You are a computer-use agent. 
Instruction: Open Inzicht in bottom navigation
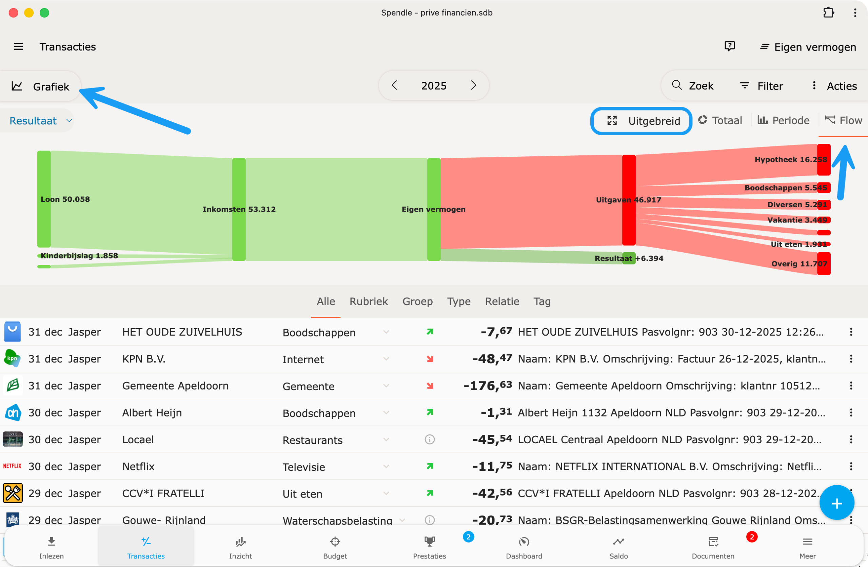point(240,547)
